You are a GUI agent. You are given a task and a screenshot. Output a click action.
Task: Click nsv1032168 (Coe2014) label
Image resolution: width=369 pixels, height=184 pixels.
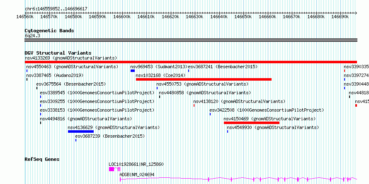tap(160, 75)
